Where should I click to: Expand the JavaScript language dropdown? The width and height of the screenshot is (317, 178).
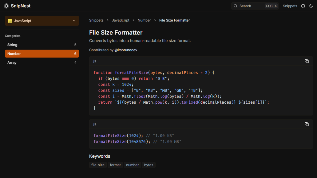(42, 21)
